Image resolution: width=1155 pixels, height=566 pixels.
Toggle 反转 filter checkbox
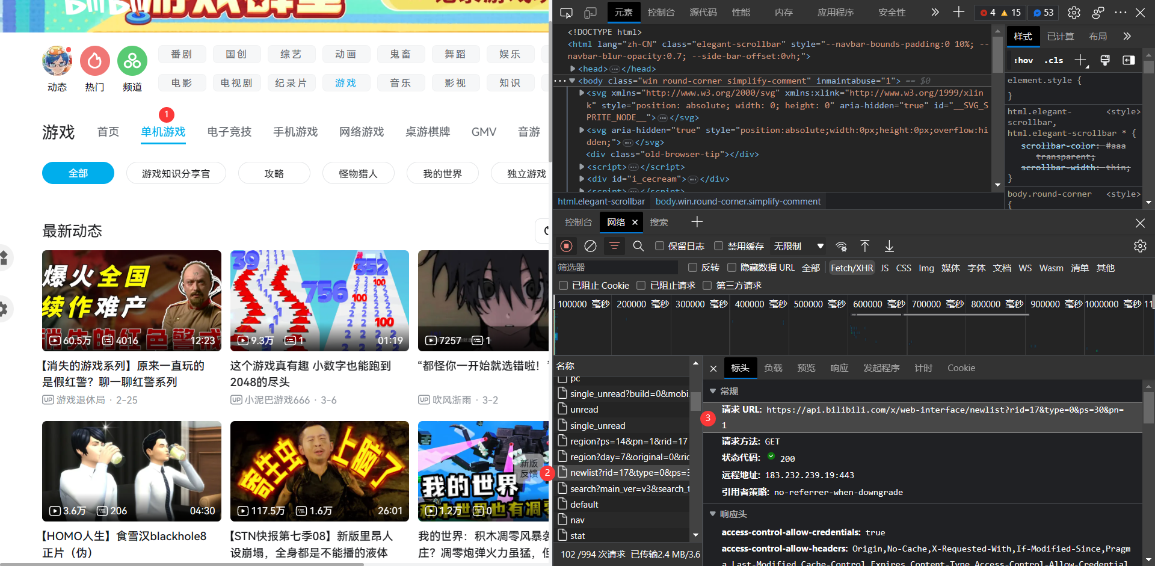(692, 268)
